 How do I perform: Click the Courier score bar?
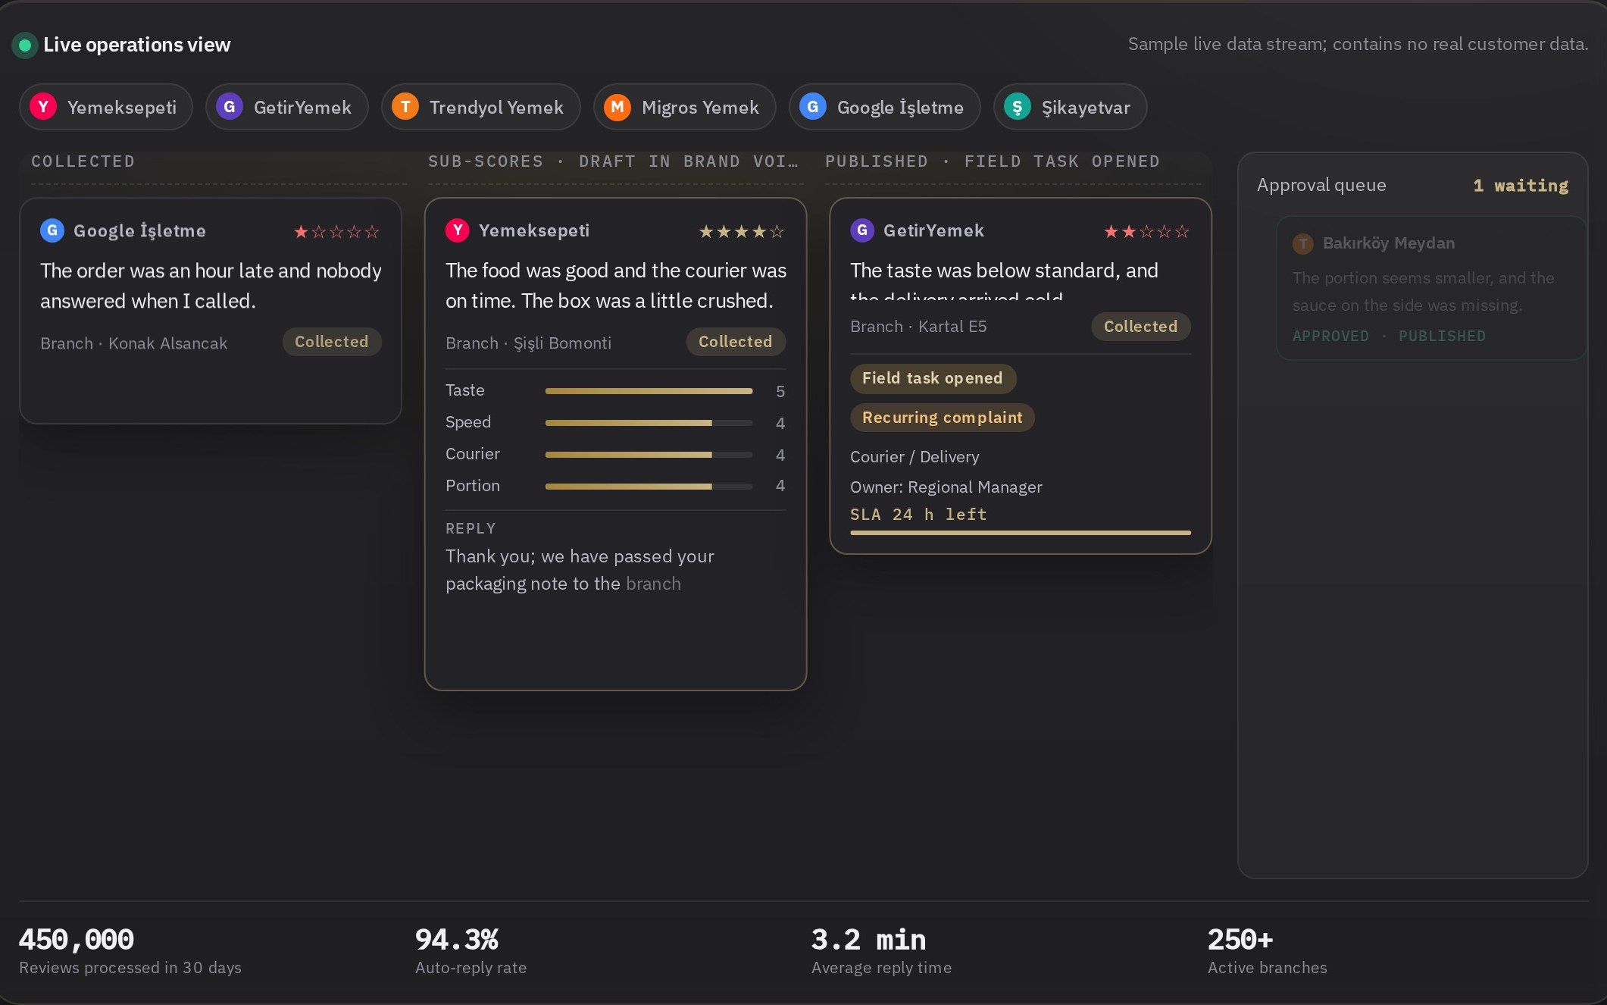[x=649, y=455]
